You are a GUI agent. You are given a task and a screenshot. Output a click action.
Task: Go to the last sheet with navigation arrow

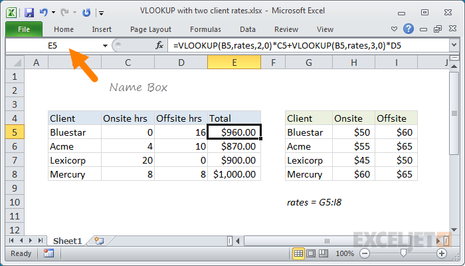pyautogui.click(x=39, y=241)
